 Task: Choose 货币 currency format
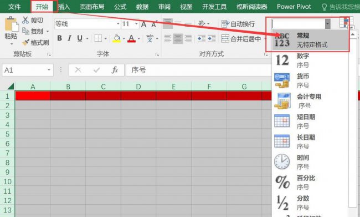pyautogui.click(x=310, y=81)
